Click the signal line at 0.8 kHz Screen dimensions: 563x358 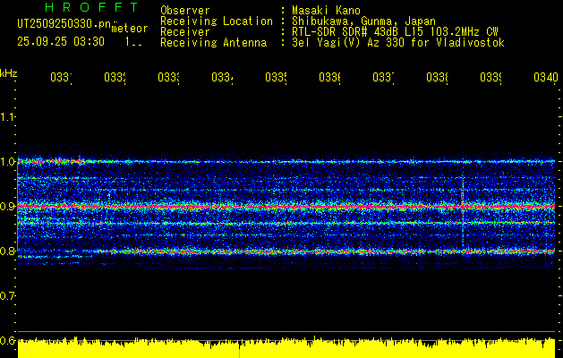(286, 251)
